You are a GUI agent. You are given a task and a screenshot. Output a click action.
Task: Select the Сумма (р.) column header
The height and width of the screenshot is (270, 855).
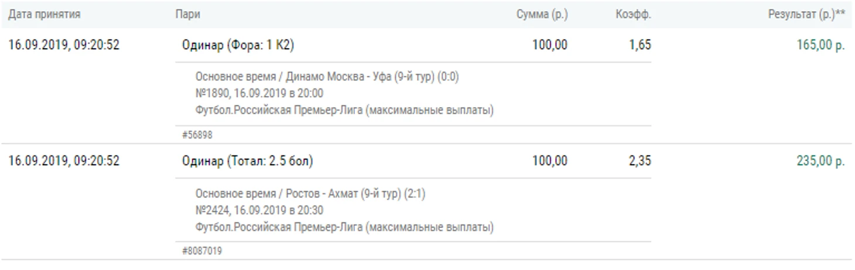click(542, 15)
